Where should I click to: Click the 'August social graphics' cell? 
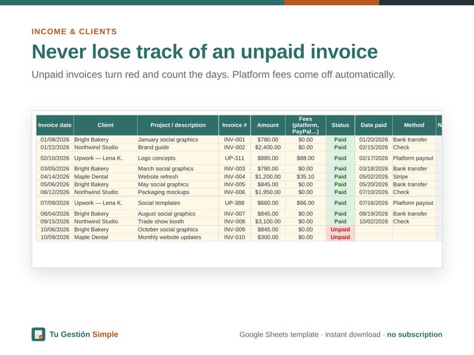tap(178, 214)
